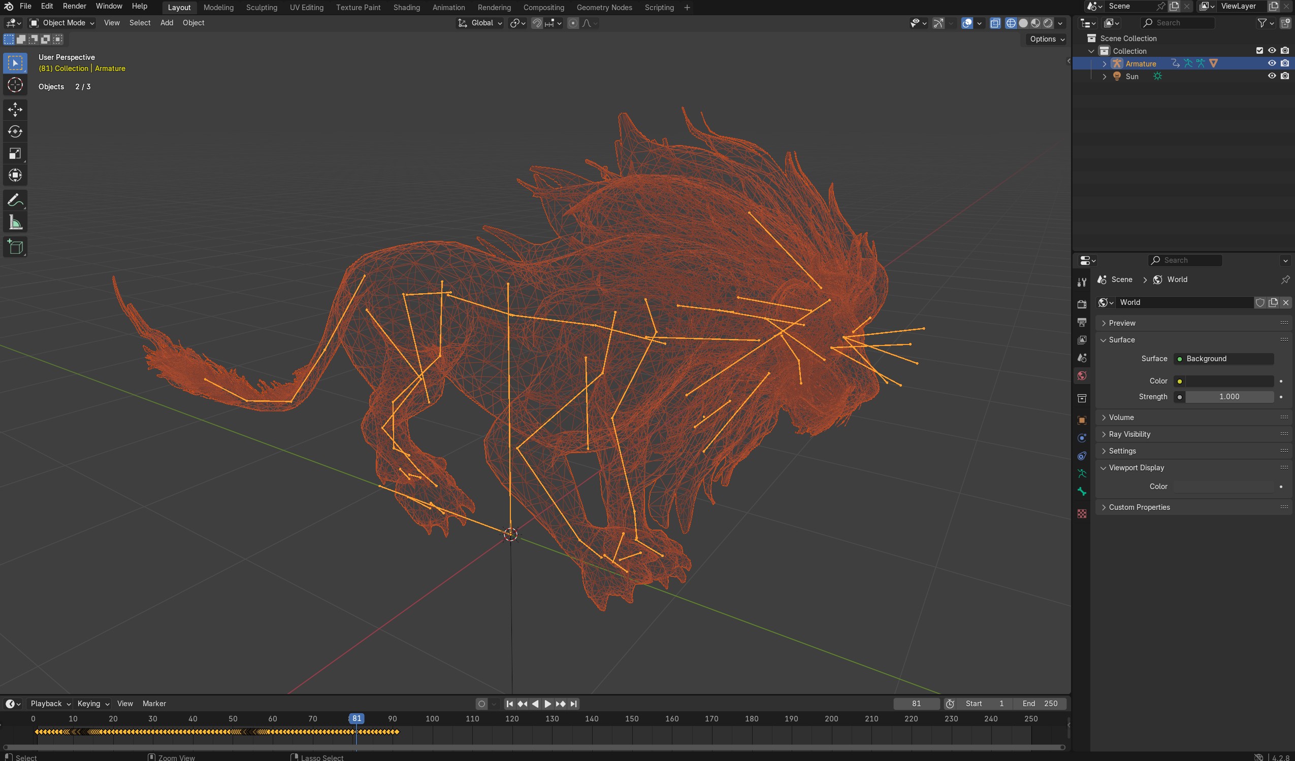
Task: Select the Measure tool
Action: click(x=15, y=223)
